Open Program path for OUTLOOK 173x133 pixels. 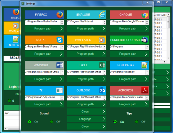pos(86,104)
